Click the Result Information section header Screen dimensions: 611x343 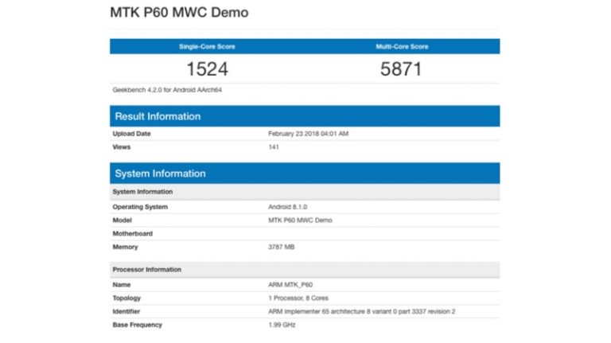click(158, 116)
